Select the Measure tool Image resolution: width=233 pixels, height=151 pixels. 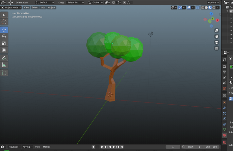[4, 65]
